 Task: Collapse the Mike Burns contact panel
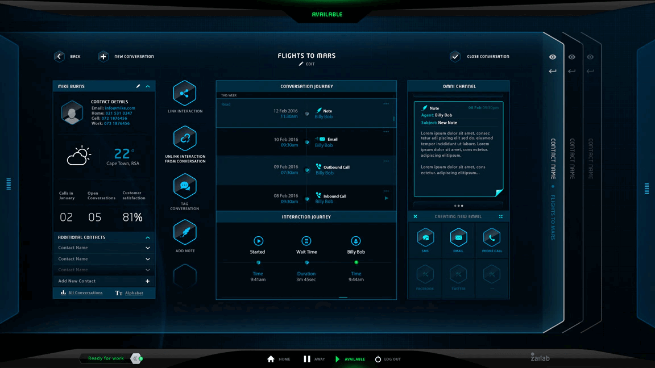click(148, 86)
